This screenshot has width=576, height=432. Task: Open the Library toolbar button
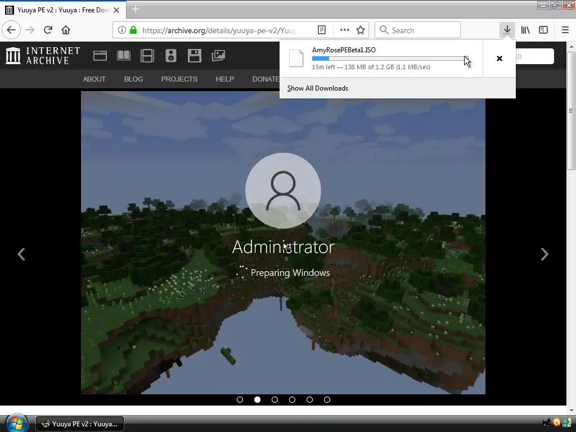tap(525, 30)
